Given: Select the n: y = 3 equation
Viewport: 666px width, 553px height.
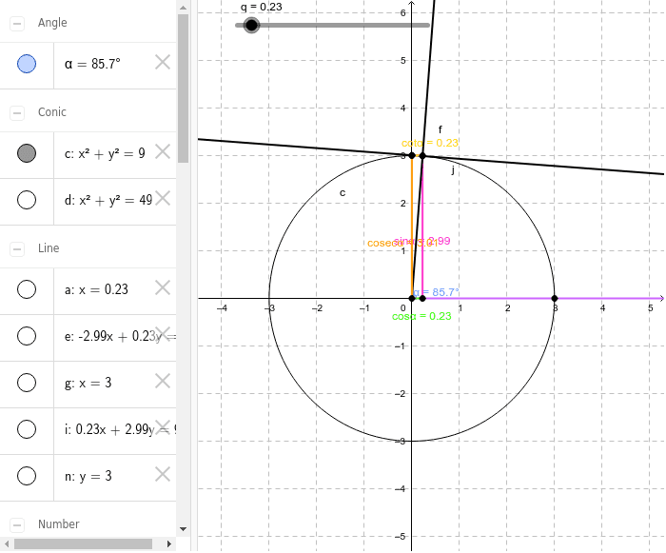Looking at the screenshot, I should 88,476.
